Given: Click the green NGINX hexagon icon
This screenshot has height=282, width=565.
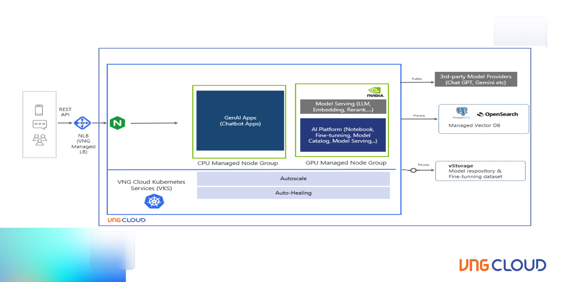Looking at the screenshot, I should click(x=117, y=123).
